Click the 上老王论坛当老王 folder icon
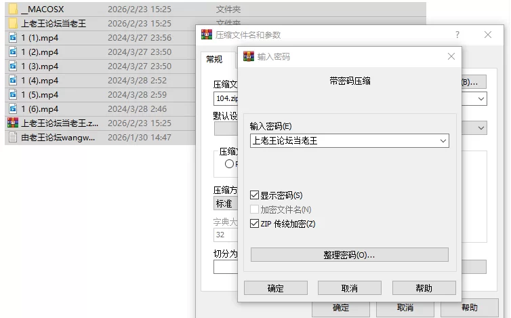This screenshot has width=511, height=318. pos(13,23)
